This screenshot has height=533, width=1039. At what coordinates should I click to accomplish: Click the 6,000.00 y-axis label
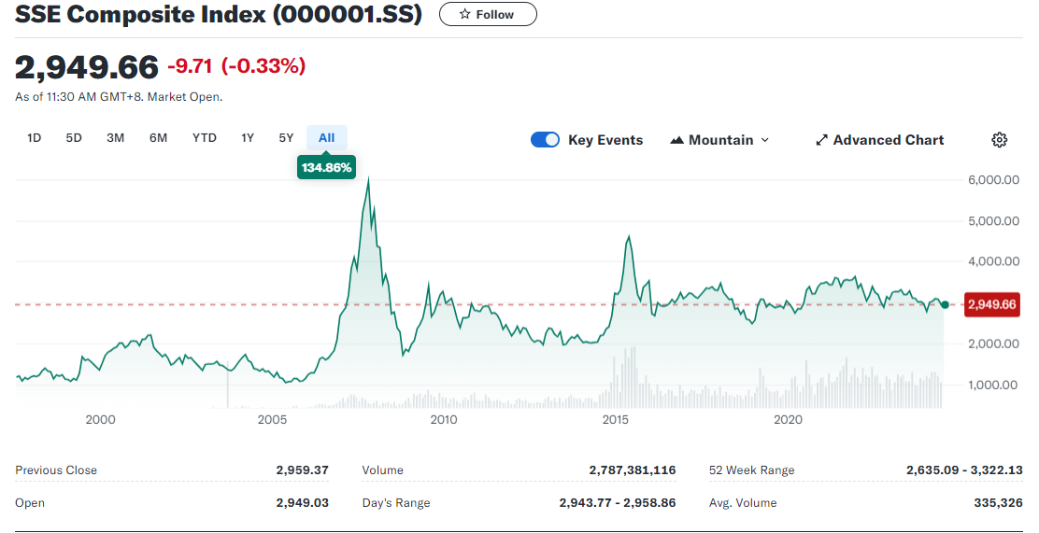pyautogui.click(x=993, y=180)
